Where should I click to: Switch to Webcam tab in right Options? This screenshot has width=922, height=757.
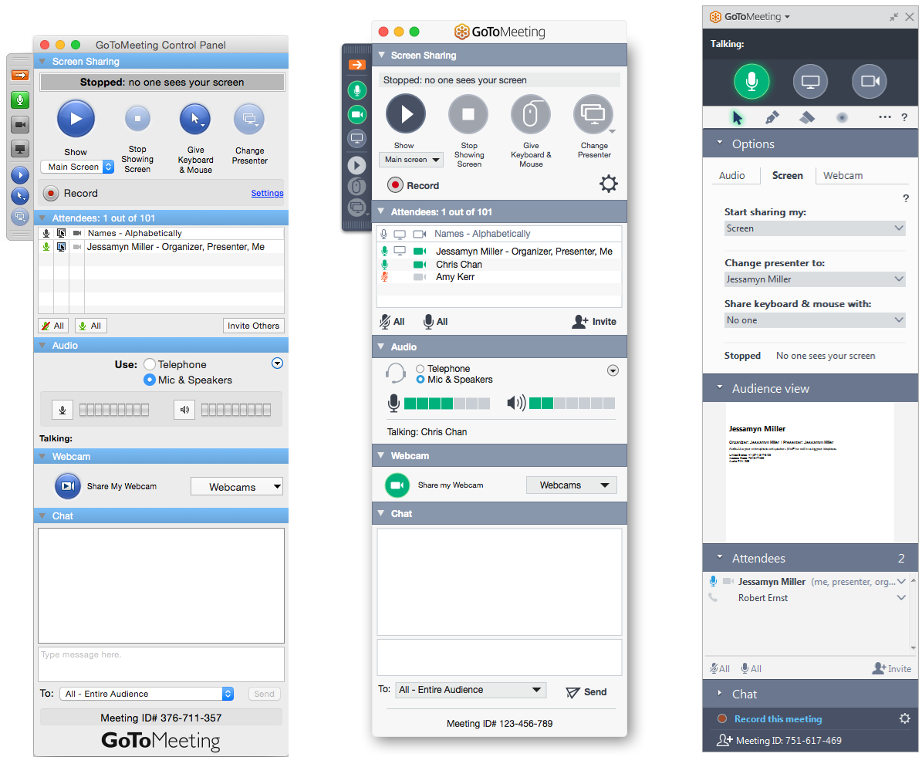[843, 175]
